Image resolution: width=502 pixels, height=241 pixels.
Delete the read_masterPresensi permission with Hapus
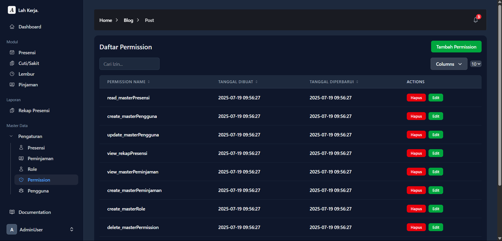[x=416, y=98]
